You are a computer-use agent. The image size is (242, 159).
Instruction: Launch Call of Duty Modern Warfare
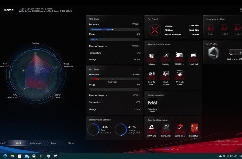(x=153, y=103)
